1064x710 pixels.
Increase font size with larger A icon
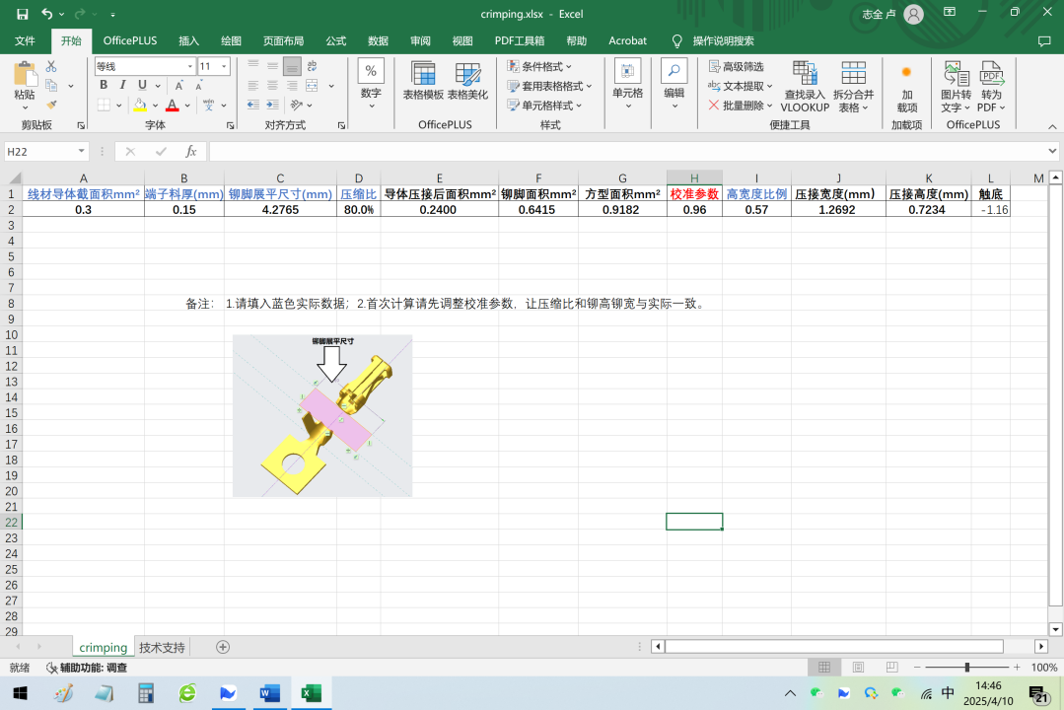(179, 86)
